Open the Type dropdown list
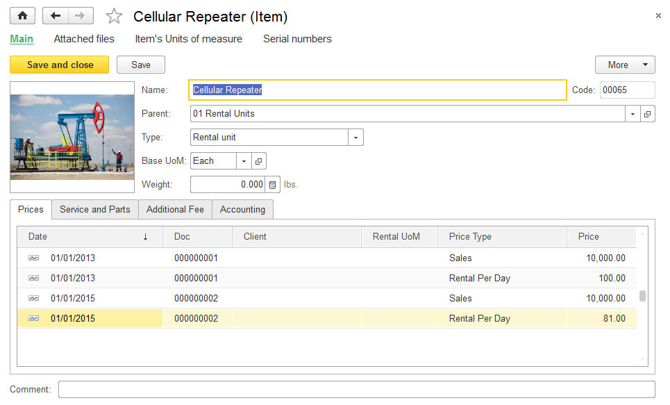 [355, 138]
